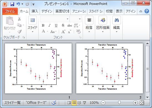152x108 pixels.
Task: Open the アニメーション tab
Action: click(79, 11)
